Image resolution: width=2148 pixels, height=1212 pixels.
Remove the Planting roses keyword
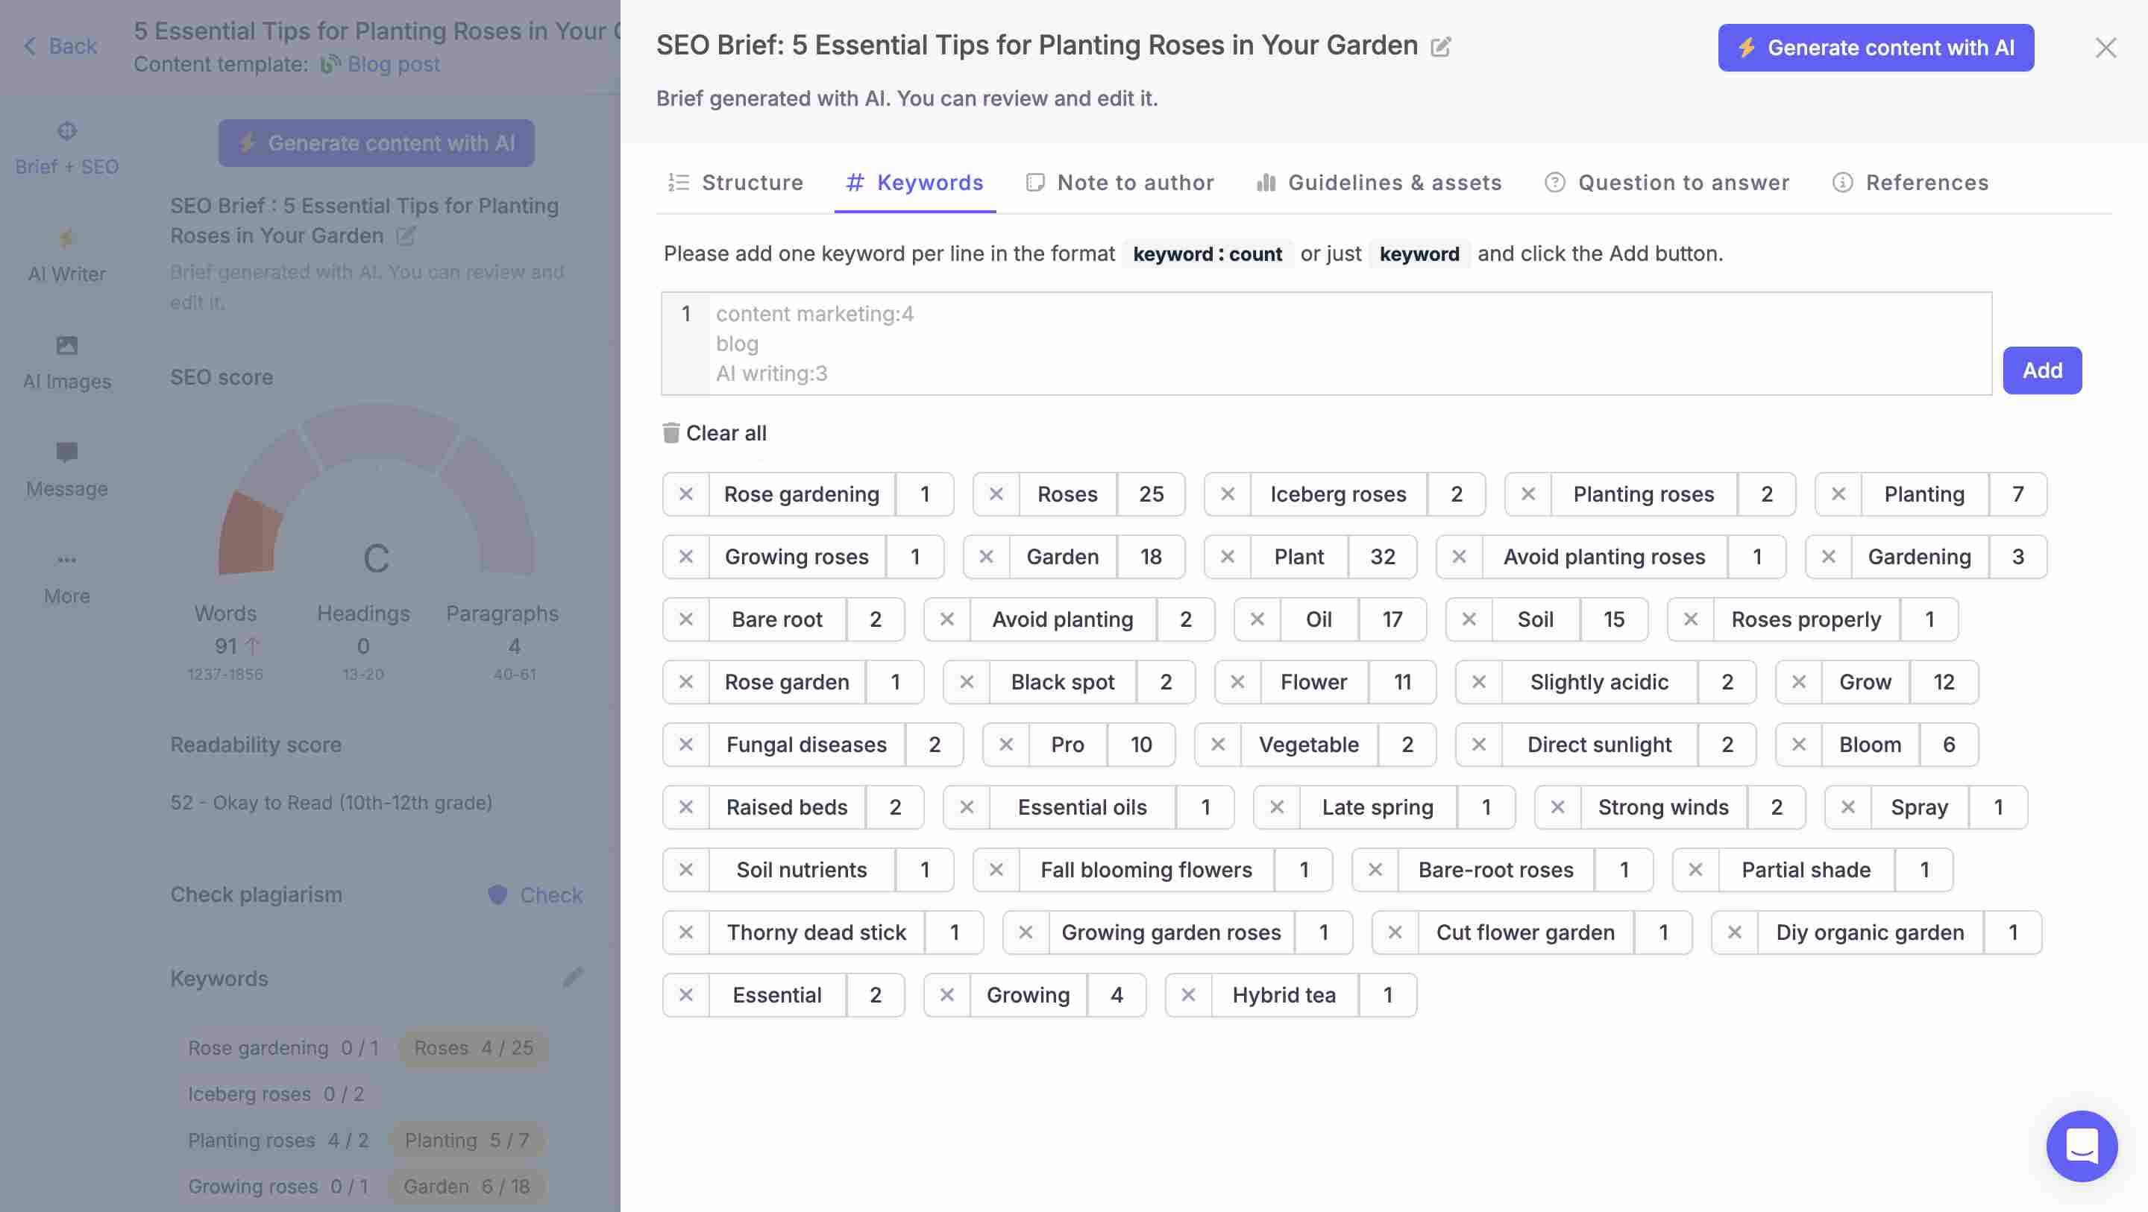(1527, 494)
